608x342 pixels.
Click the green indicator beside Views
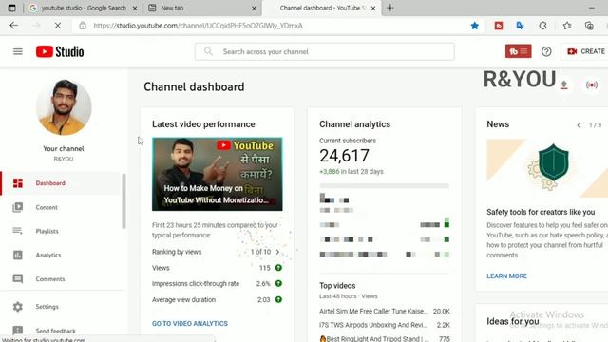click(x=278, y=268)
